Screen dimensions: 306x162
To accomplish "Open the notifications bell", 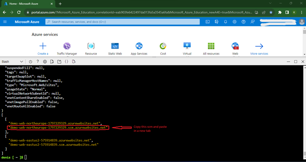I will click(x=225, y=22).
